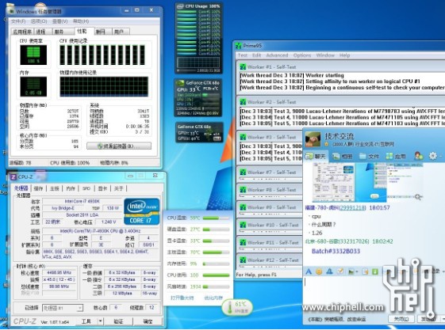445x330 pixels.
Task: Open the font style A icon in chat toolbar
Action: coord(309,271)
